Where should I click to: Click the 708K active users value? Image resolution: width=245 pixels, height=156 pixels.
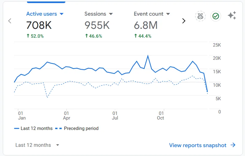(39, 25)
